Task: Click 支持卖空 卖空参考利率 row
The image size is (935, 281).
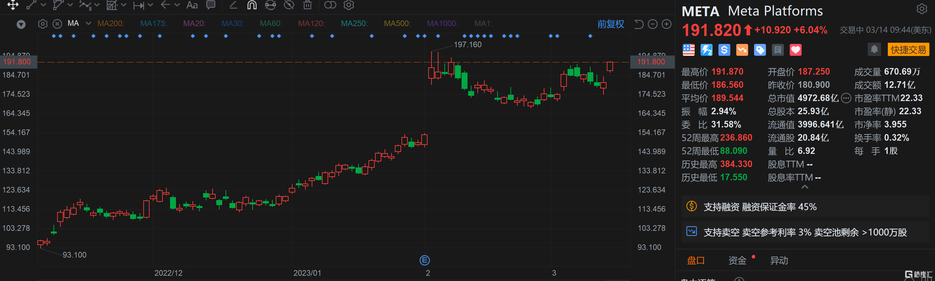Action: [x=805, y=232]
